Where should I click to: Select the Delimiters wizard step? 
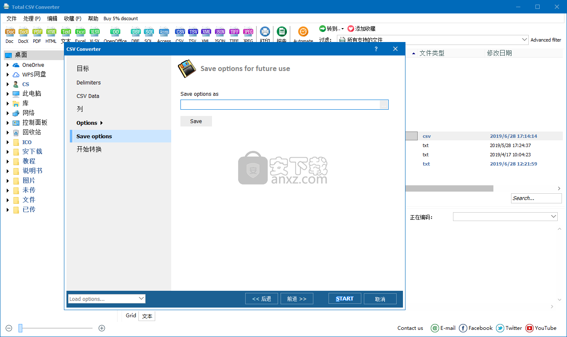[89, 83]
